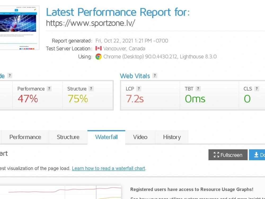This screenshot has height=199, width=265.
Task: Open 'Learn how to read a waterfall chart' link
Action: (x=108, y=168)
